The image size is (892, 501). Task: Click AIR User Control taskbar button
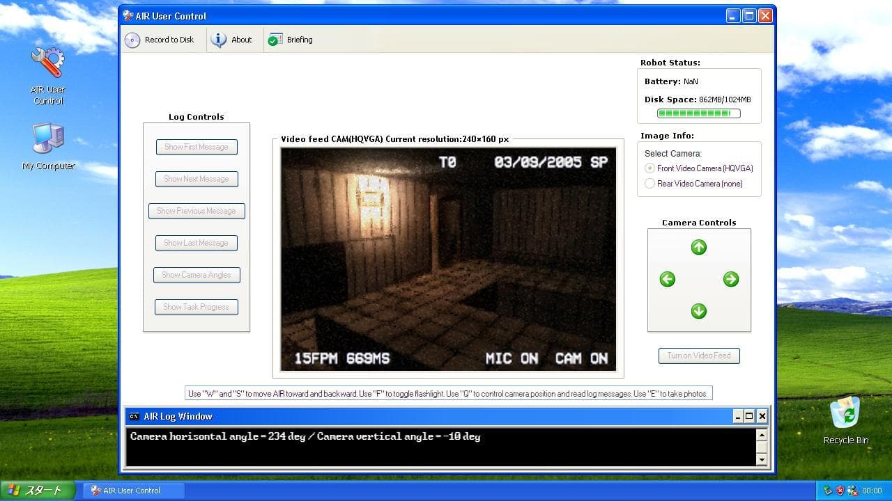134,491
